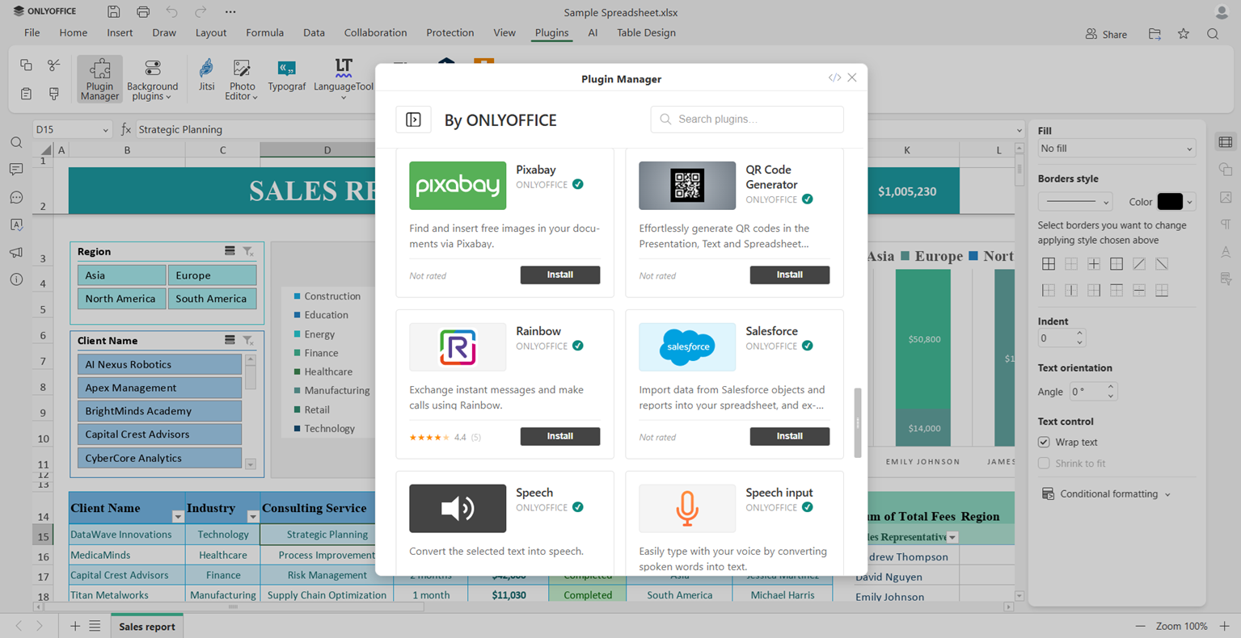Enable the Shrink to fit checkbox
1241x638 pixels.
coord(1044,464)
